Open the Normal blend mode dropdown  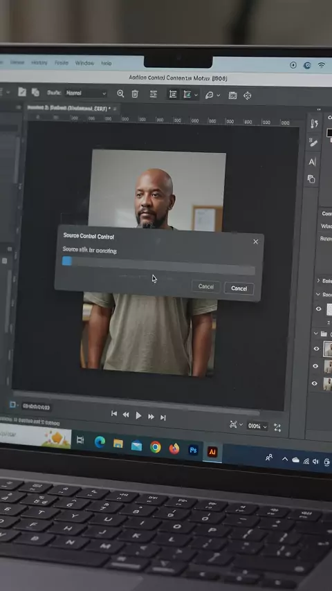[86, 93]
